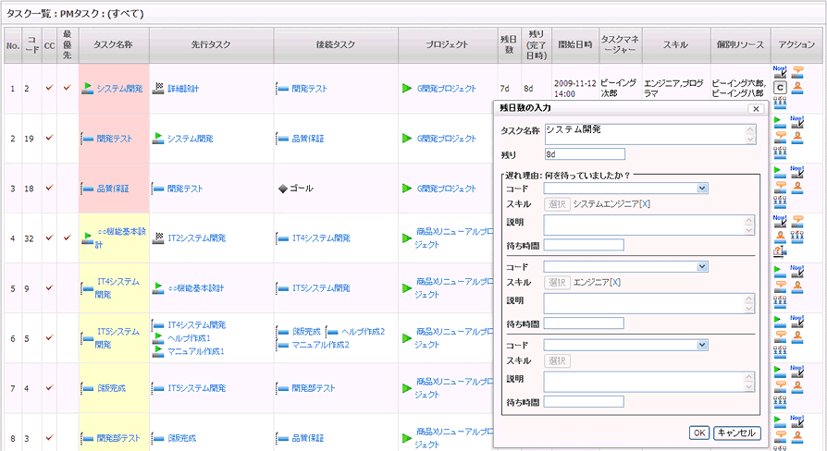Click the C icon in システム開発 row
The height and width of the screenshot is (451, 827).
pos(780,88)
